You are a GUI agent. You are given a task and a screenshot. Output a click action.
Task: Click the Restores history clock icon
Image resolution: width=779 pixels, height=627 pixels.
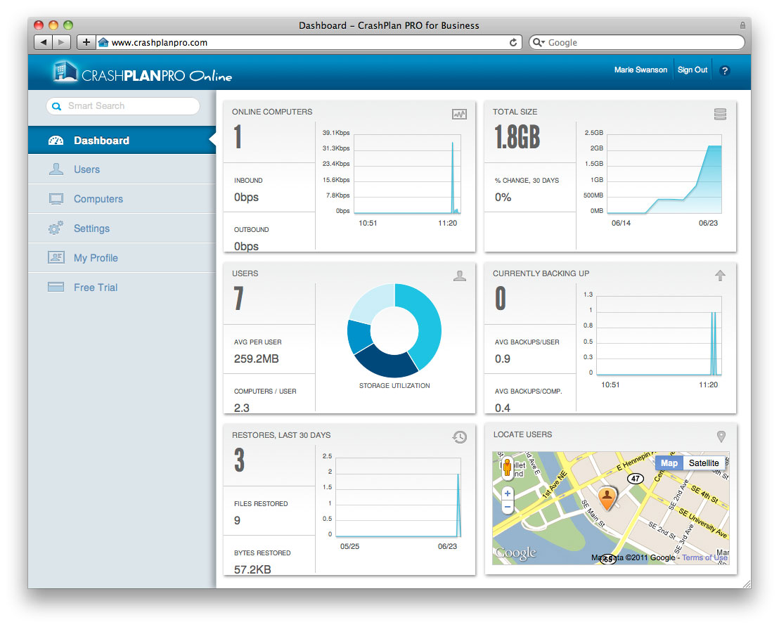460,437
